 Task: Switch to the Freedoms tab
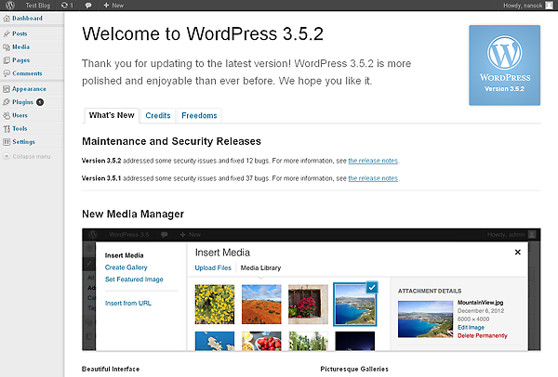click(x=199, y=115)
